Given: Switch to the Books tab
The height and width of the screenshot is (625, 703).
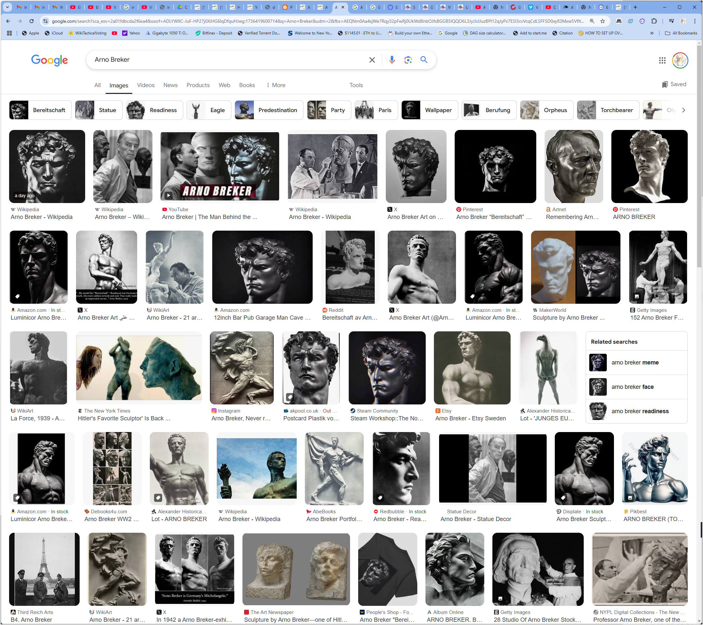Looking at the screenshot, I should tap(247, 85).
